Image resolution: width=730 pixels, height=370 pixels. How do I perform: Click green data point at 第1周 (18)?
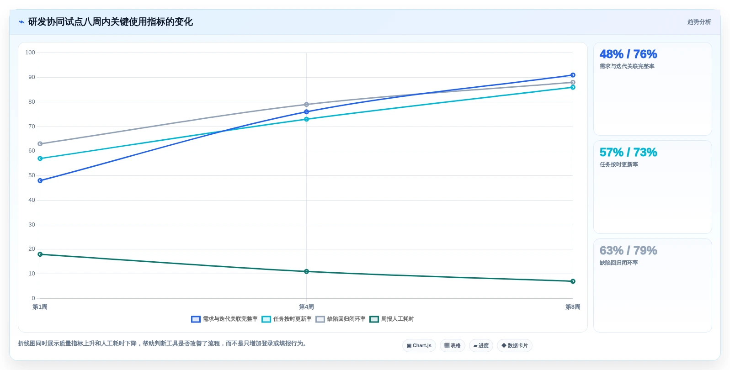(x=40, y=254)
